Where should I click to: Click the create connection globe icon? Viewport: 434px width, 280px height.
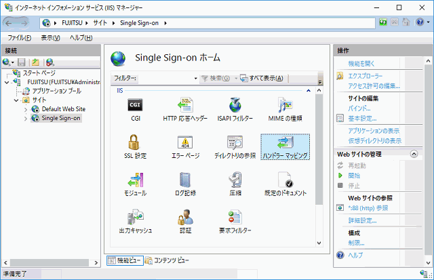(x=7, y=62)
